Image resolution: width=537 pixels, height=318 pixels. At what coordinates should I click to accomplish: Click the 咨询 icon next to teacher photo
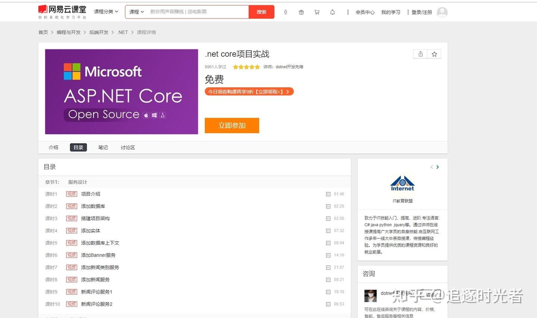click(431, 295)
